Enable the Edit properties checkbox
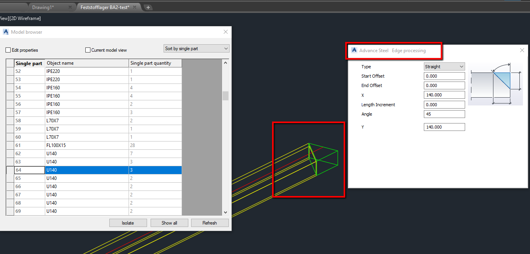This screenshot has height=254, width=530. 8,50
